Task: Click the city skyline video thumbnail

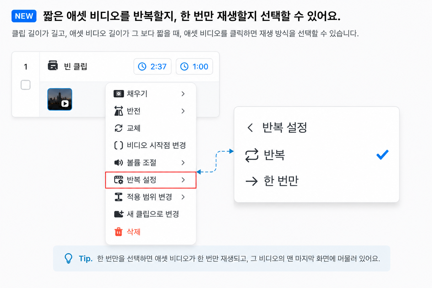Action: (60, 99)
